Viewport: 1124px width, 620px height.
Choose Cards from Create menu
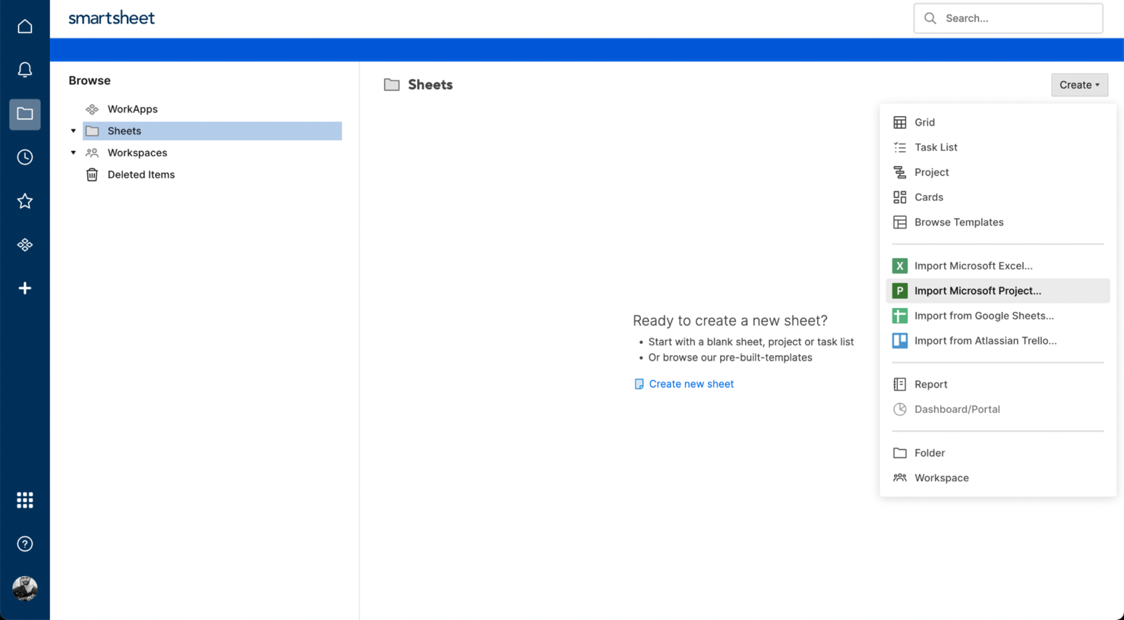(998, 197)
